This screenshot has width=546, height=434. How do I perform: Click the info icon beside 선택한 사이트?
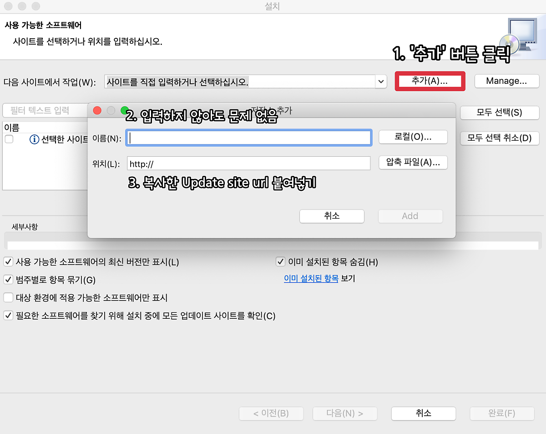(x=34, y=139)
